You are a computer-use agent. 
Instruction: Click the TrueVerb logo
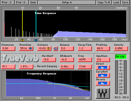20,58
